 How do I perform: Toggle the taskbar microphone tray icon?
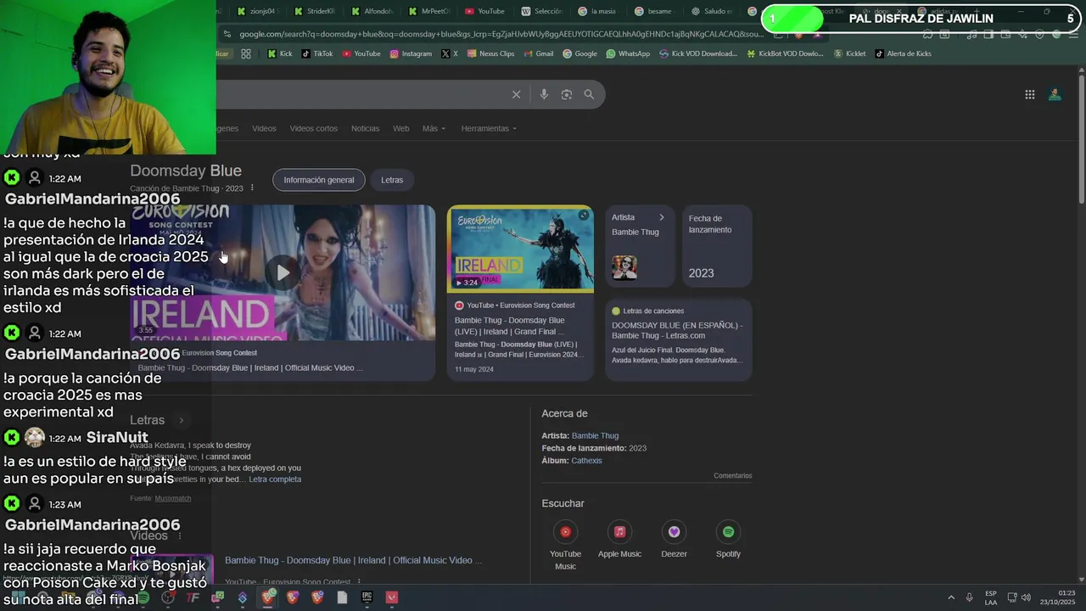[969, 597]
